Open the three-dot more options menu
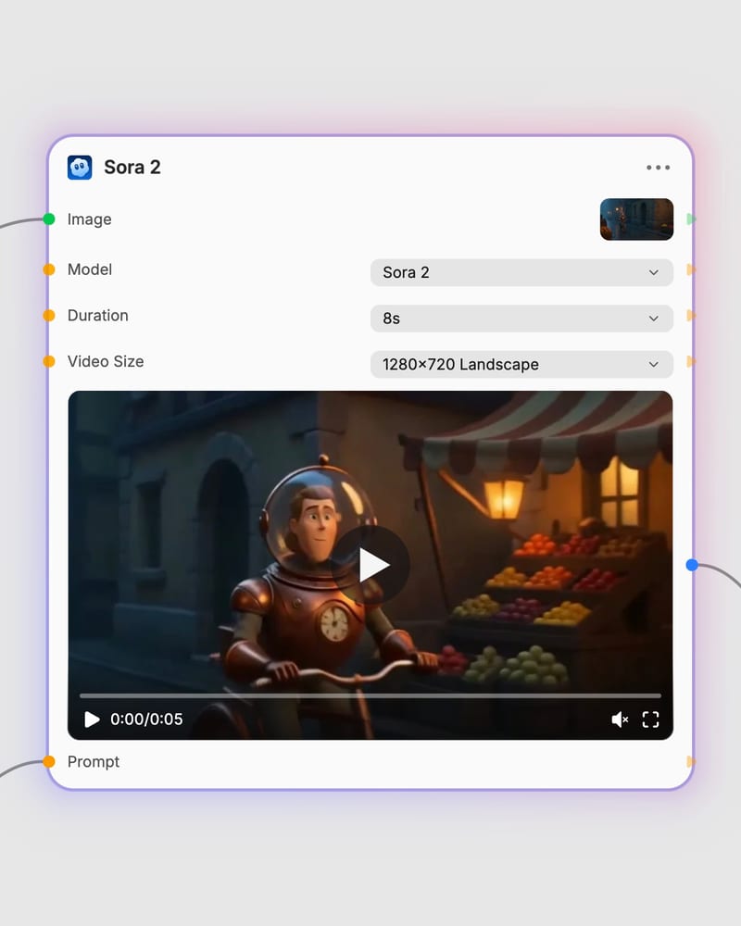 click(x=658, y=168)
